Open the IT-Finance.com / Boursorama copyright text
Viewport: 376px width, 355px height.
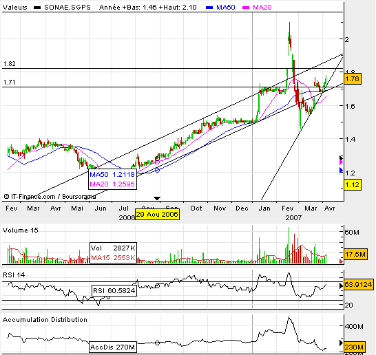click(x=50, y=197)
